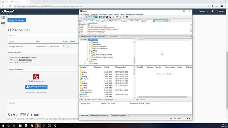Expand the Windows folder tree node
This screenshot has width=228, height=128.
tap(87, 59)
